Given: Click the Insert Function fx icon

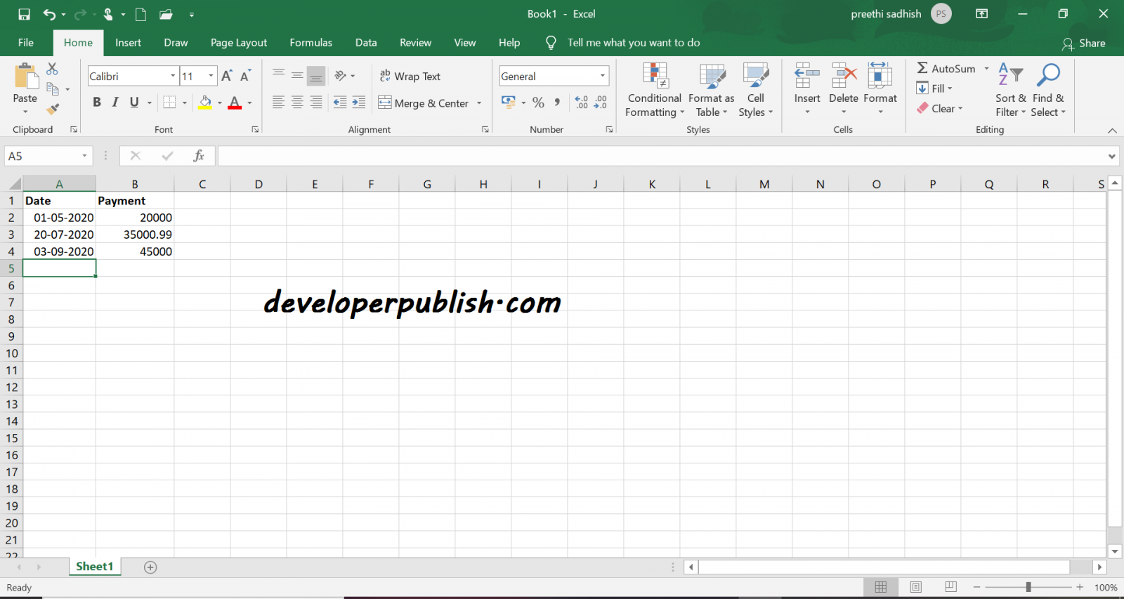Looking at the screenshot, I should [x=199, y=156].
